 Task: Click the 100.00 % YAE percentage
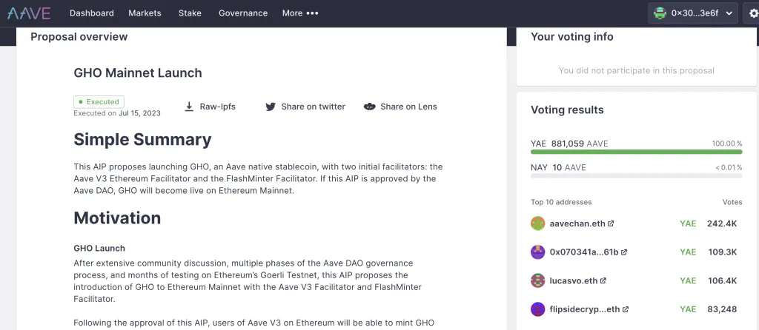[x=726, y=144]
